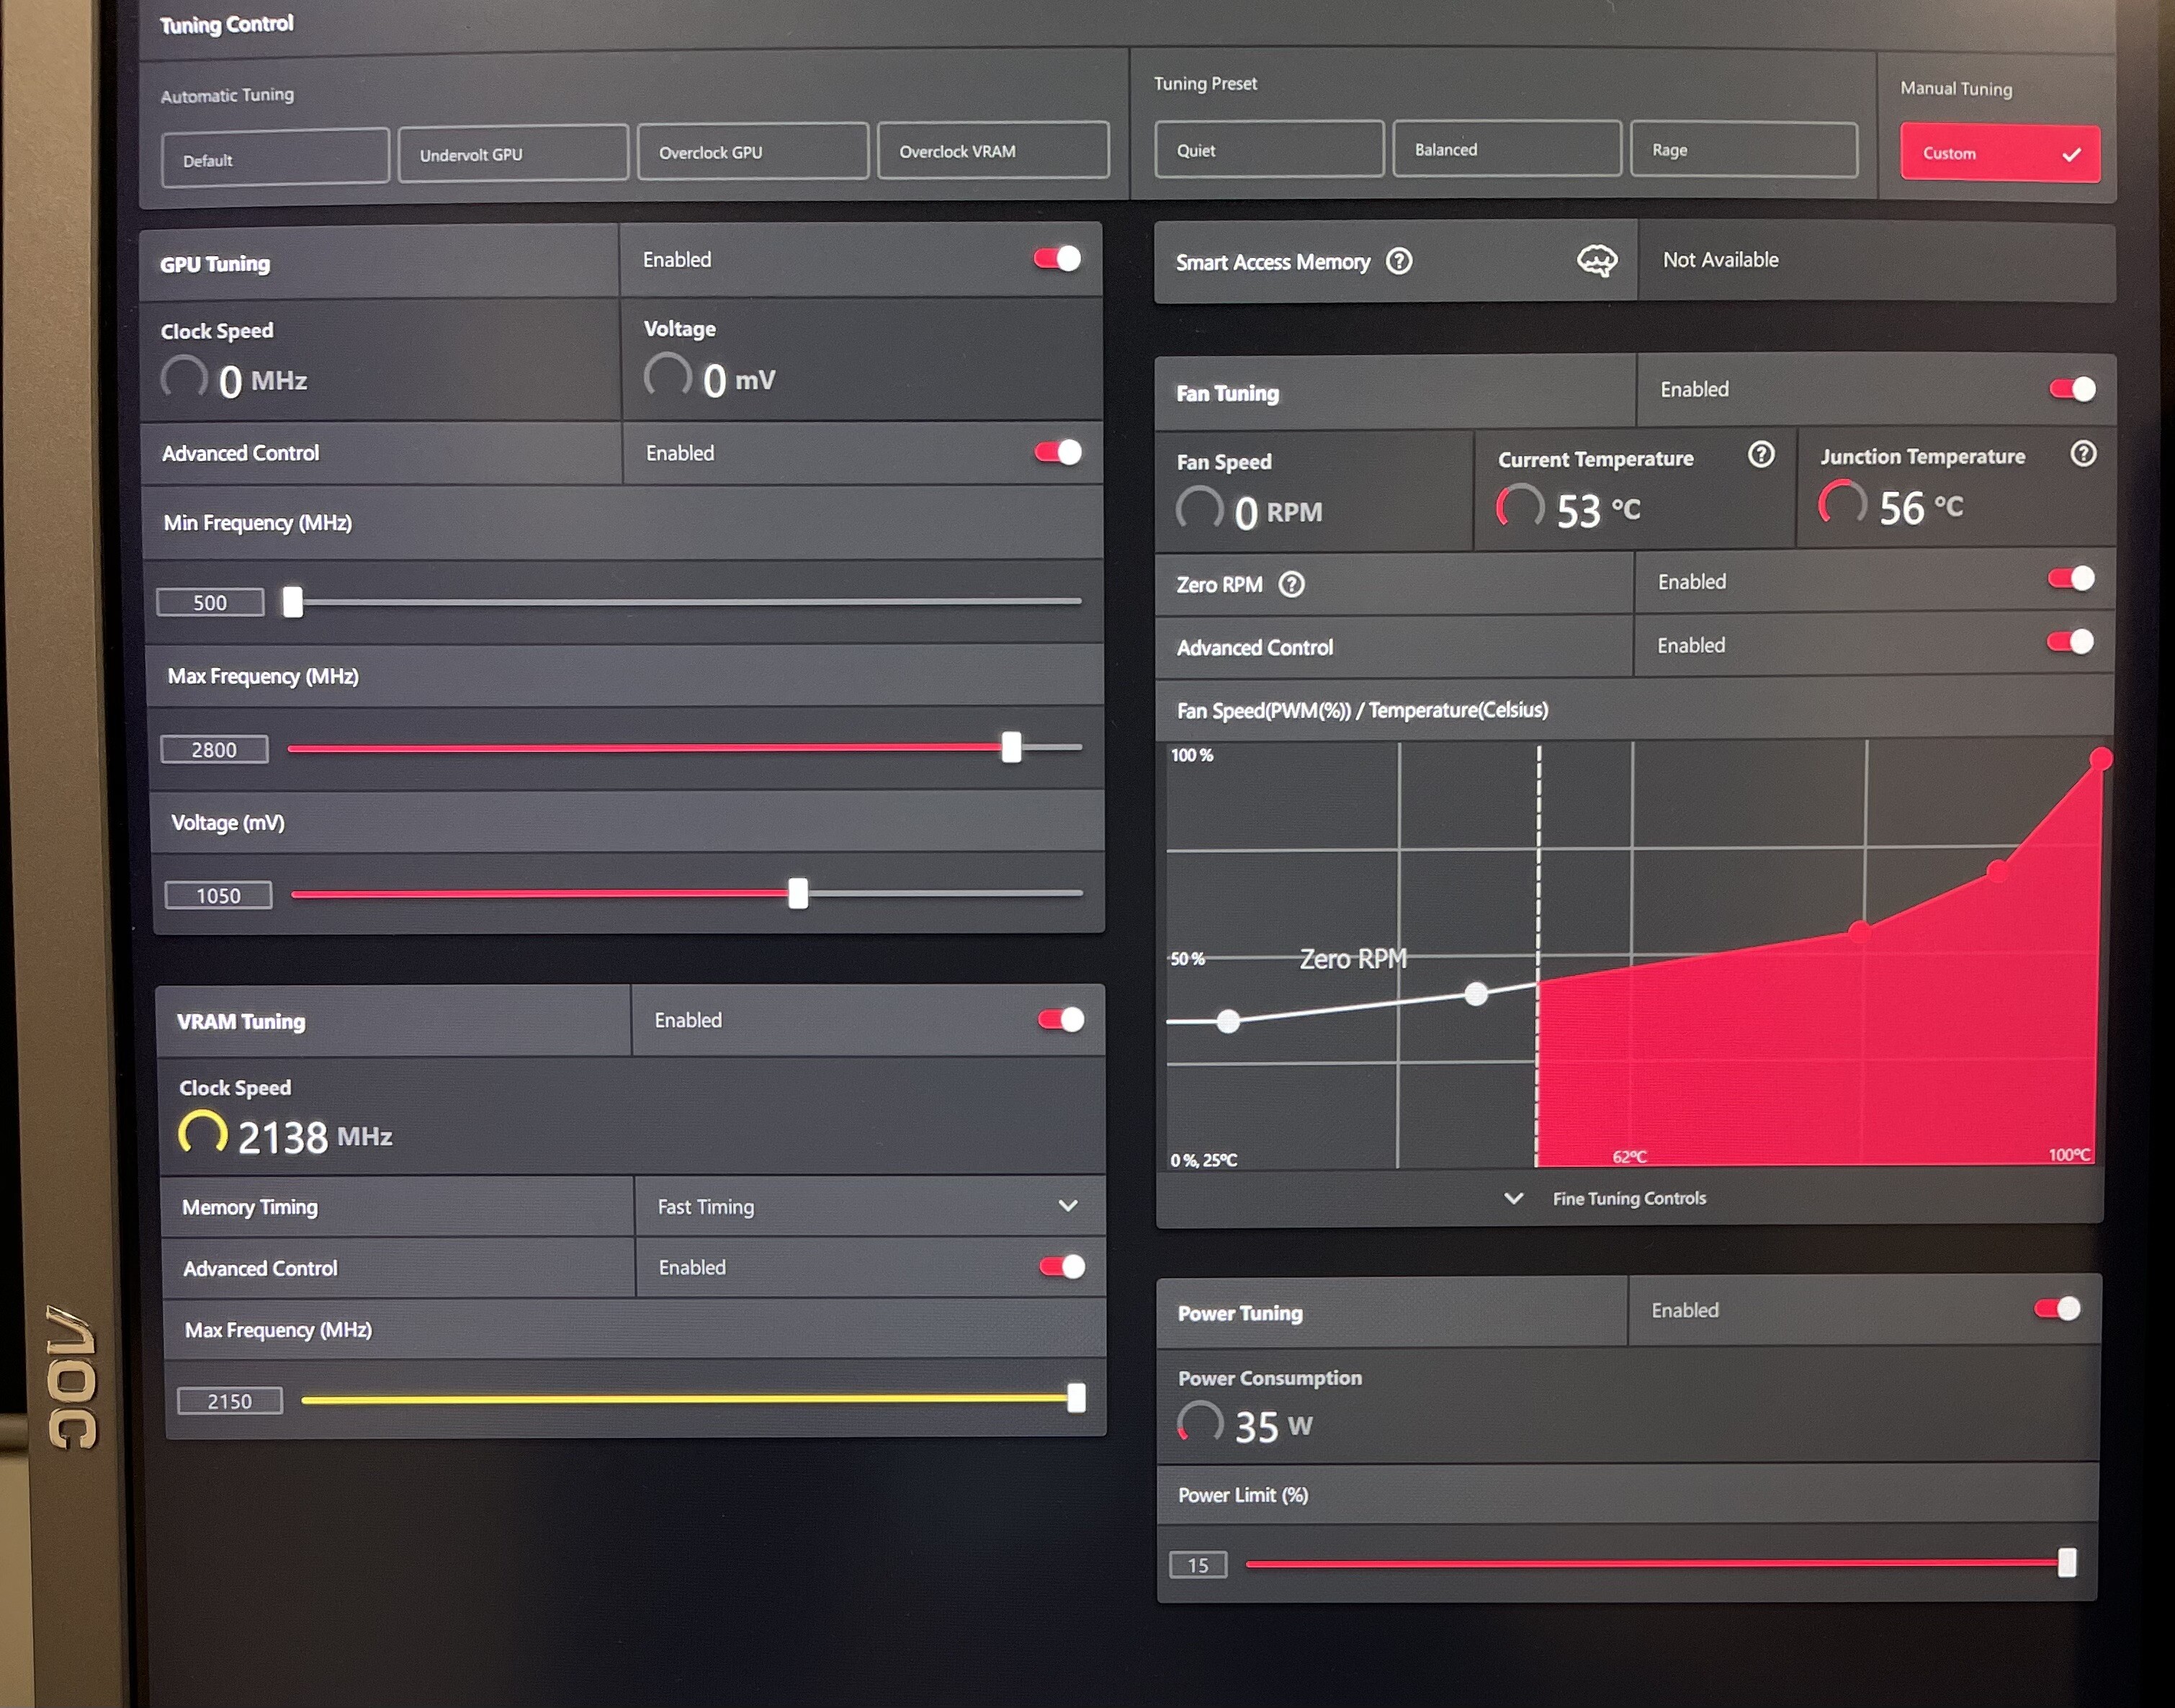This screenshot has height=1708, width=2175.
Task: Click Min Frequency 500 input field
Action: [x=210, y=602]
